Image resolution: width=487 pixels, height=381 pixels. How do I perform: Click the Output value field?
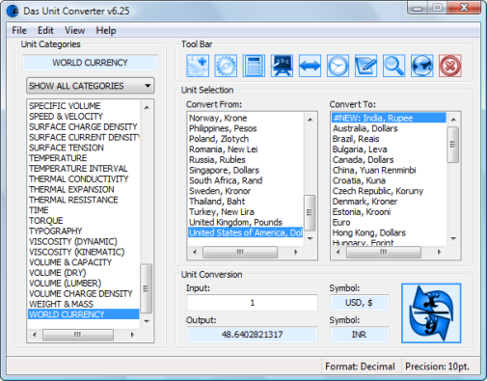(x=252, y=335)
